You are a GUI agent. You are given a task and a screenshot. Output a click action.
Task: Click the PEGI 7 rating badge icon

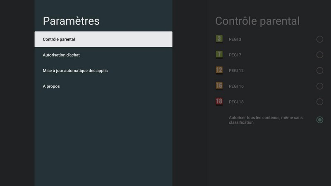click(219, 55)
